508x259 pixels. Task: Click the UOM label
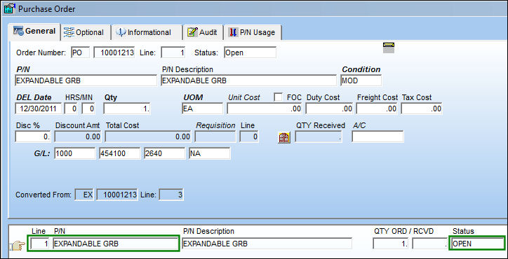193,97
